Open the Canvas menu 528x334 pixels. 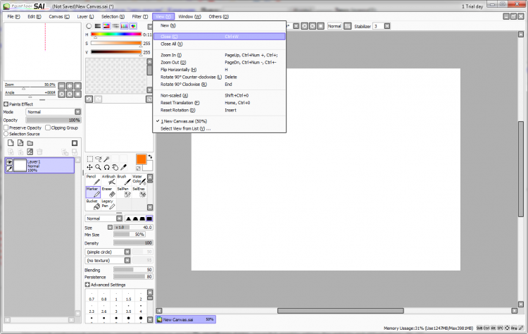(x=59, y=16)
